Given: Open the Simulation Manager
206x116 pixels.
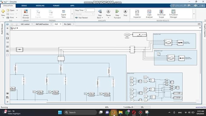Looking at the screenshot, I should (173, 14).
